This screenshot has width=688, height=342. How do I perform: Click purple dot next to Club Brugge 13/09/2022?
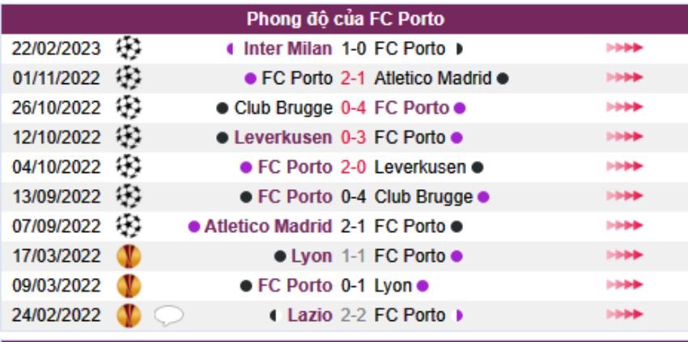pos(483,196)
